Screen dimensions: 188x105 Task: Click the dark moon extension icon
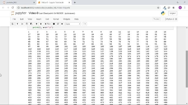[174, 8]
